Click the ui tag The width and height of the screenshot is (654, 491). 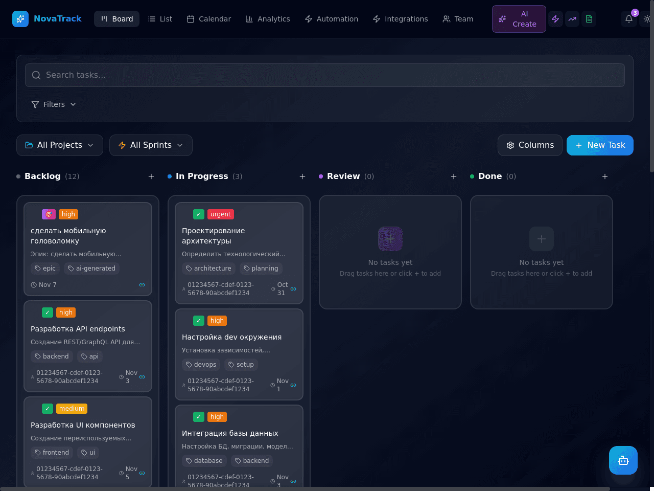[x=88, y=453]
